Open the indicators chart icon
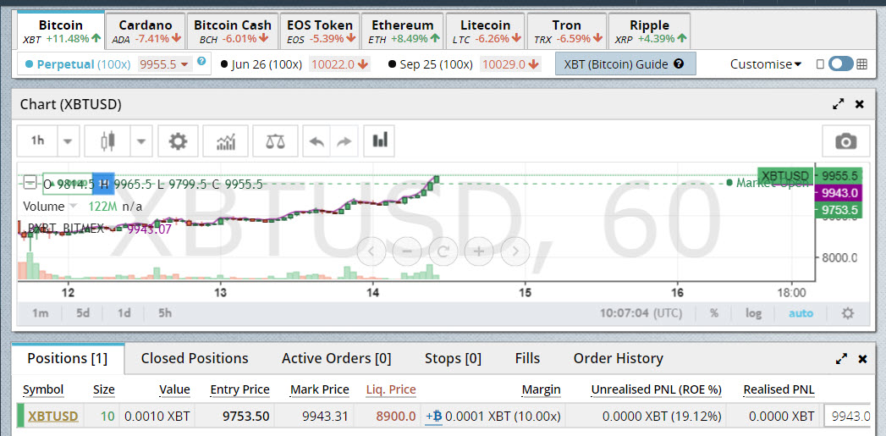Screen dimensions: 886x436 (226, 141)
